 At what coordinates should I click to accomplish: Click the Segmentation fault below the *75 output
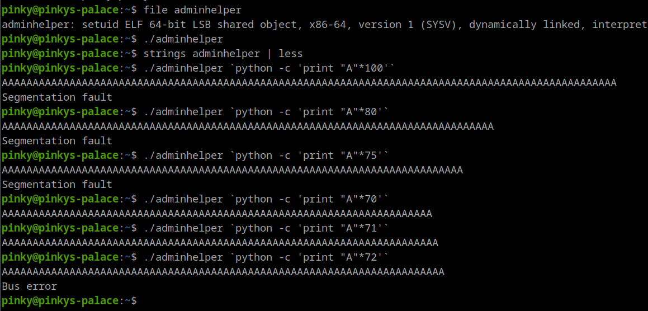click(x=57, y=185)
